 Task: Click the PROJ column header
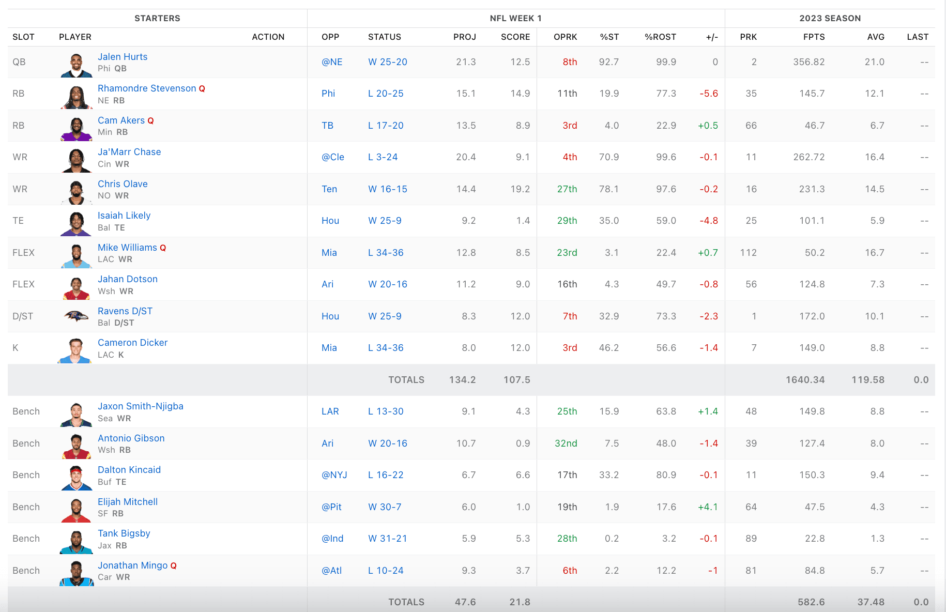point(465,37)
